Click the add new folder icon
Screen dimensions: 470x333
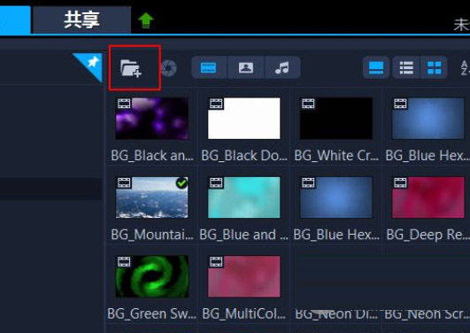(x=131, y=68)
